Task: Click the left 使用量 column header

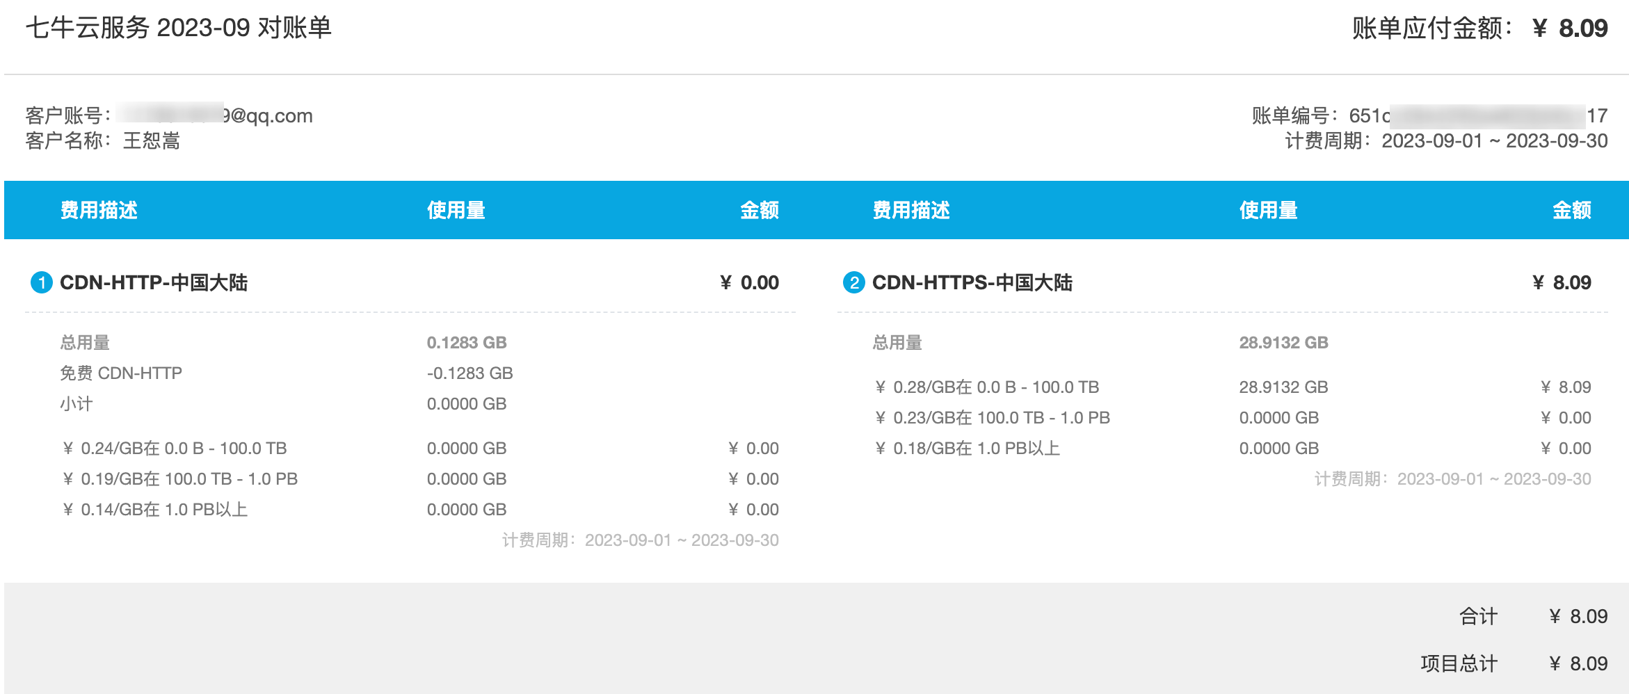Action: (x=456, y=210)
